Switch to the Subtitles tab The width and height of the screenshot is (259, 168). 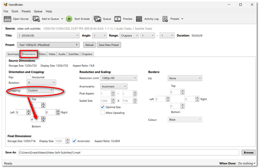[73, 54]
